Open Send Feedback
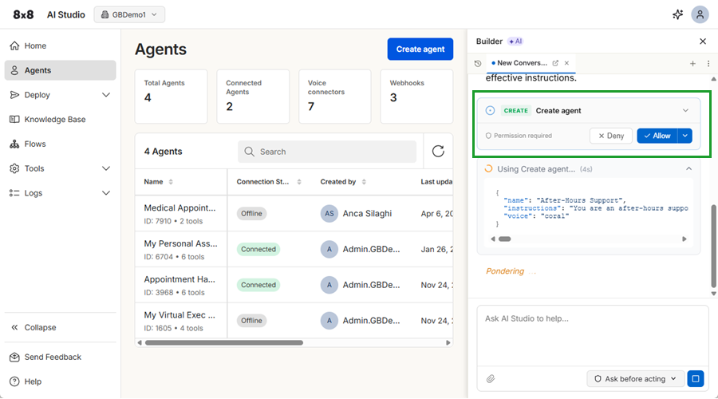Screen dimensions: 718x399 click(60, 357)
